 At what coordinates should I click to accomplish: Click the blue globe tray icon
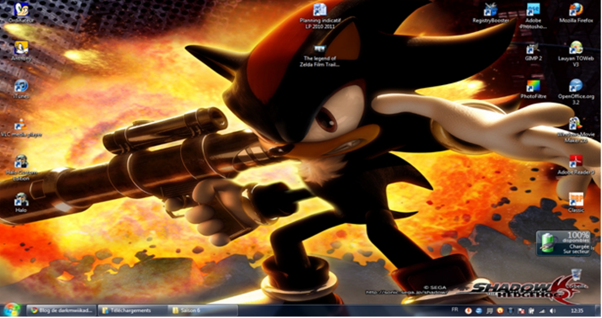[479, 311]
